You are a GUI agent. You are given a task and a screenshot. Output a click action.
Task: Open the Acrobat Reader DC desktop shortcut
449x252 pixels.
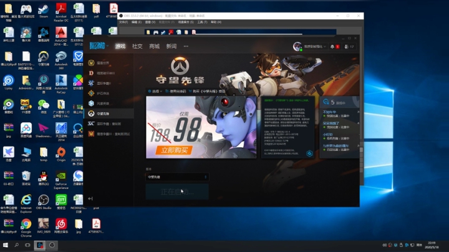point(61,12)
